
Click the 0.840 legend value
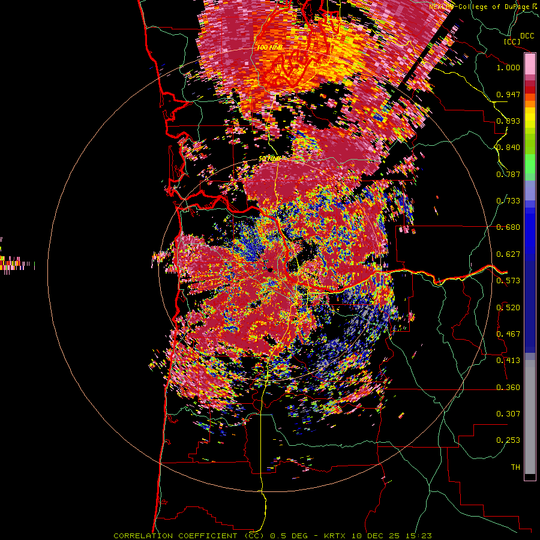[508, 148]
